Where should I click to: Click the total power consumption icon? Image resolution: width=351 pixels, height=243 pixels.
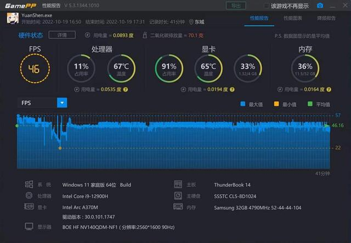88,35
